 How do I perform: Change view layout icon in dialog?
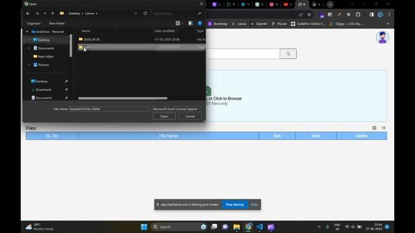(178, 23)
